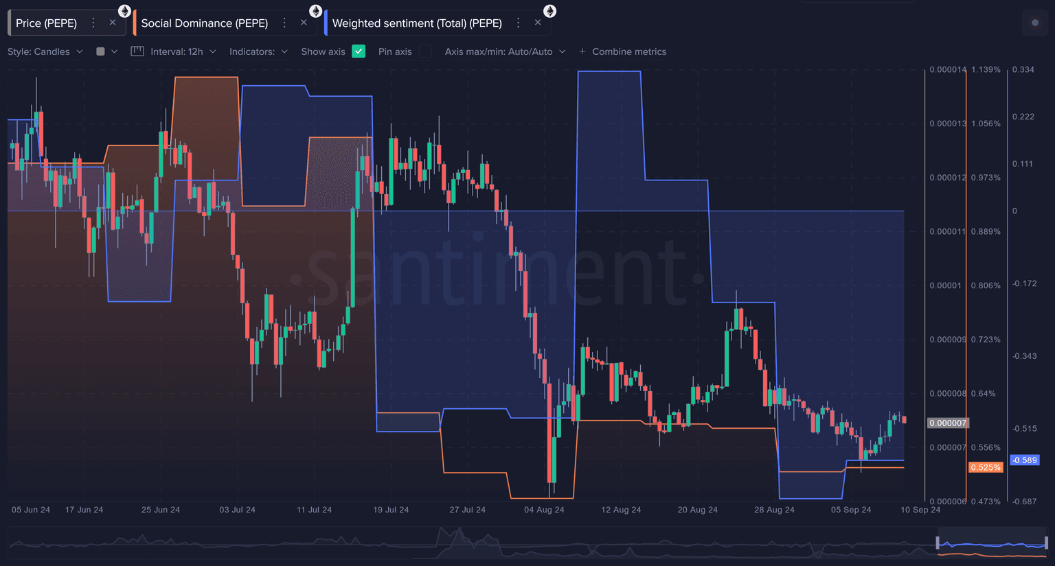The image size is (1055, 566).
Task: Open Price (PEPE) three-dot options menu
Action: click(x=93, y=23)
